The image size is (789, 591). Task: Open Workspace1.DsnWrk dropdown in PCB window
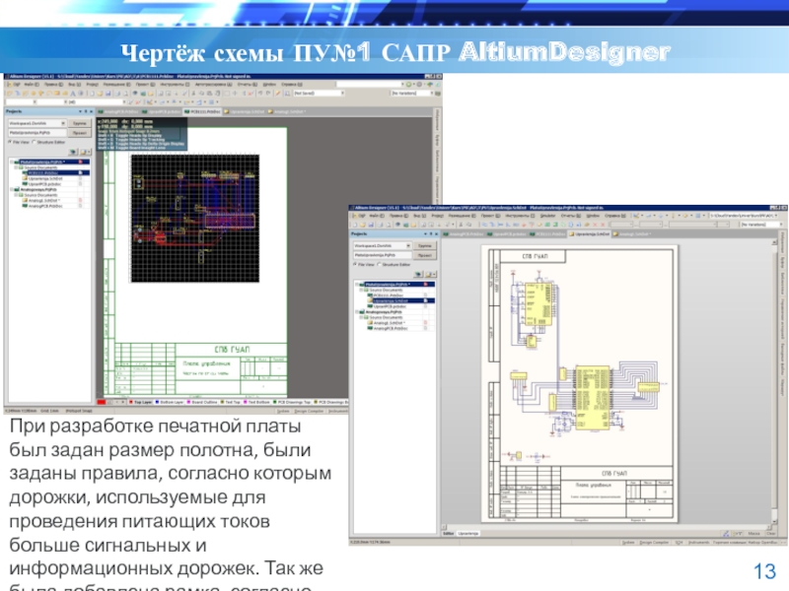click(62, 124)
